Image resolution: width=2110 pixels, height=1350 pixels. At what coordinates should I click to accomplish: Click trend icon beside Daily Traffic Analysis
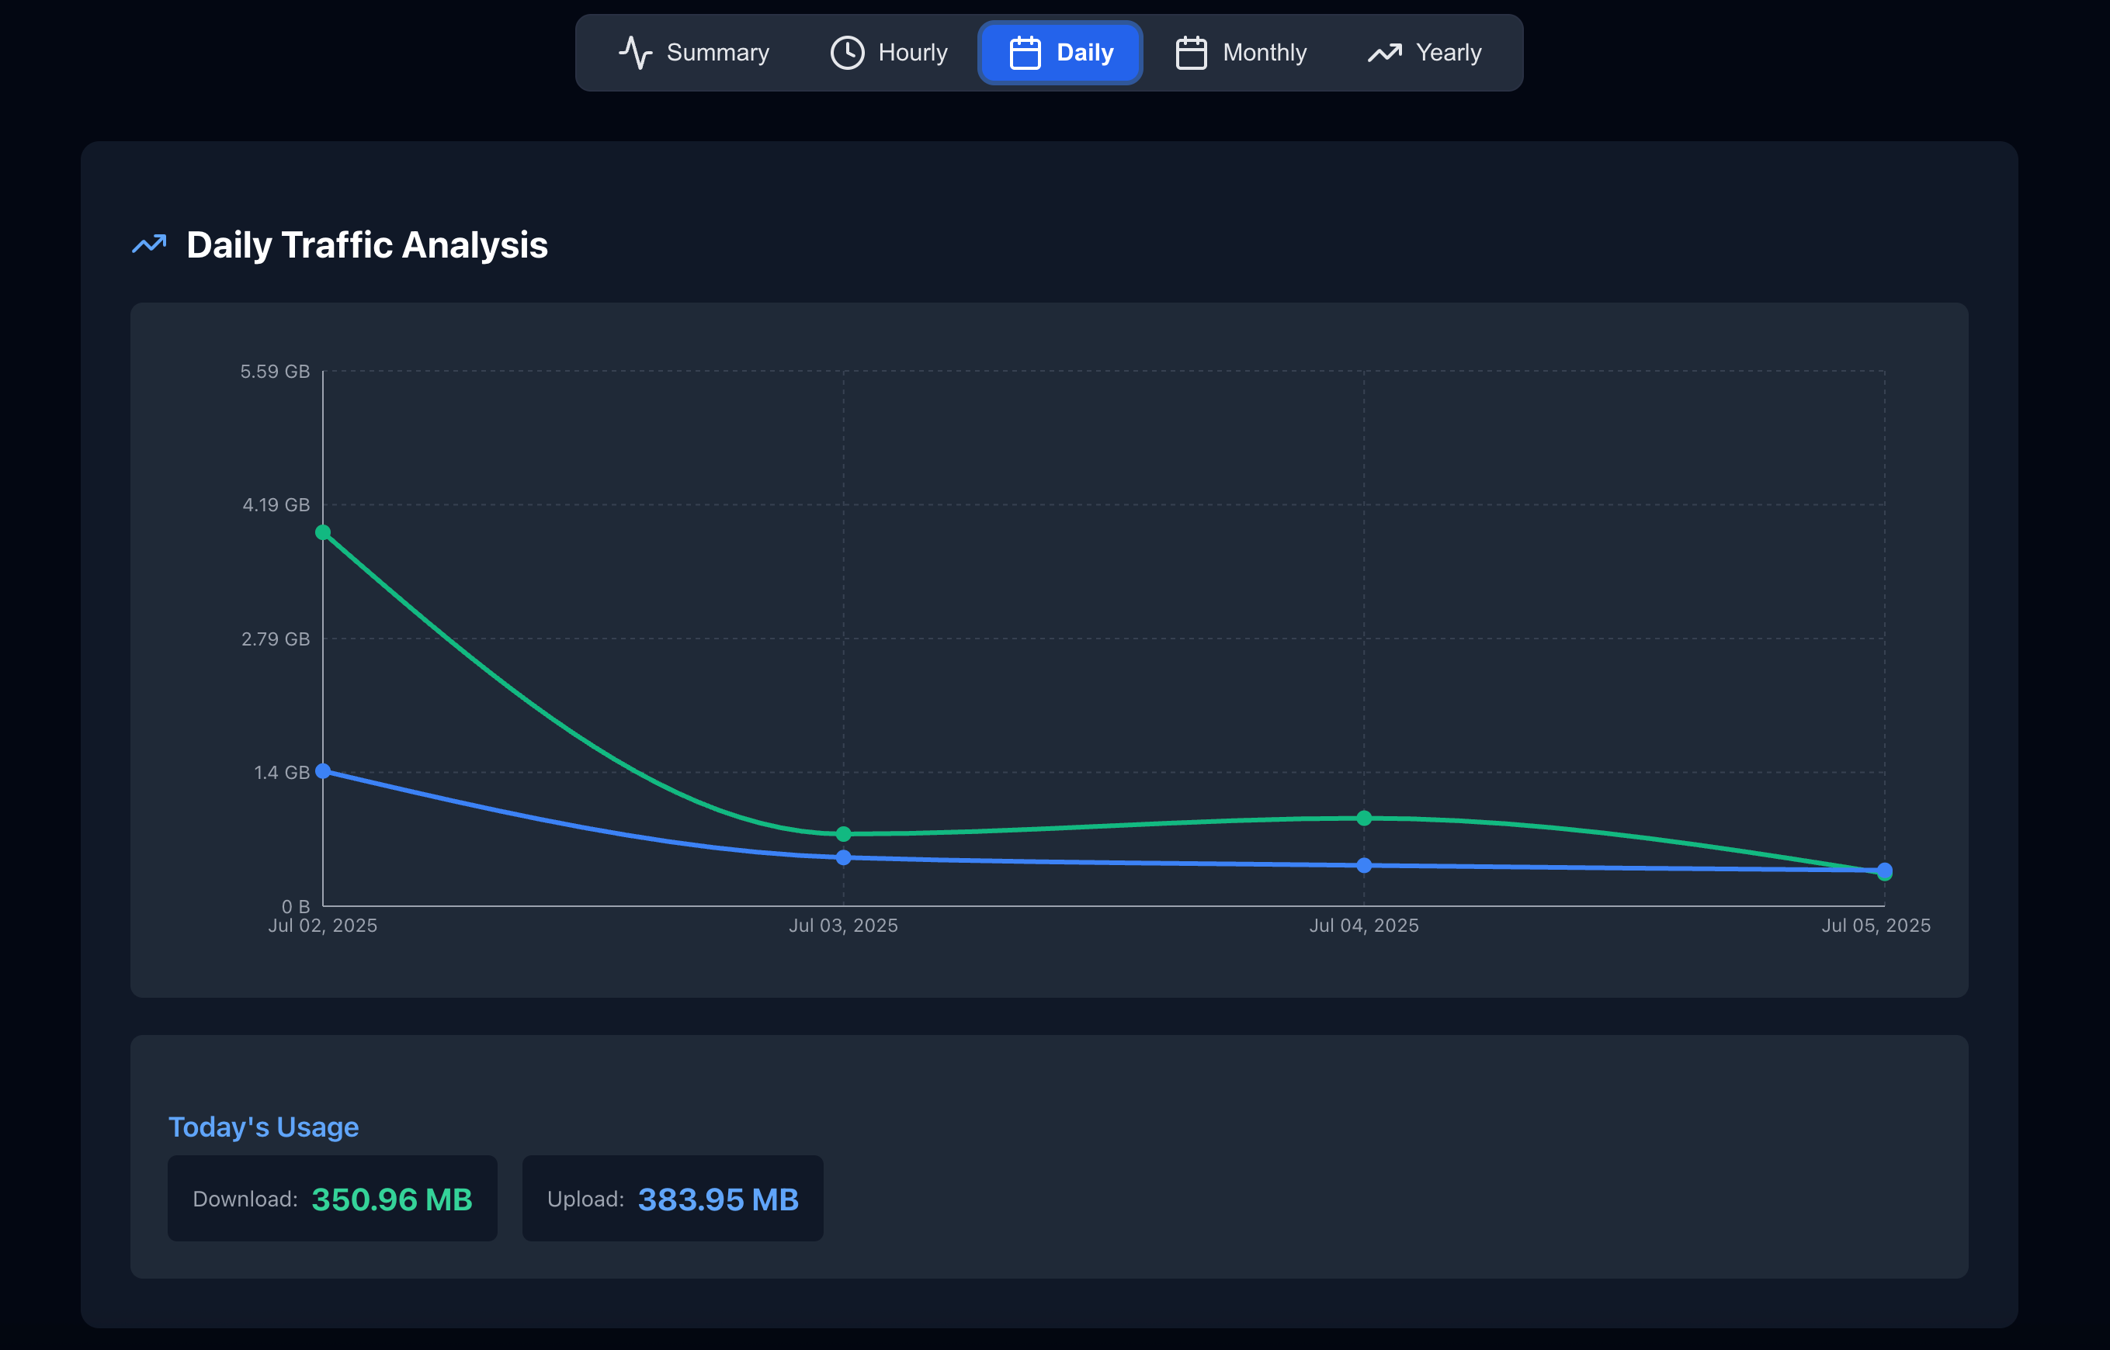point(149,244)
